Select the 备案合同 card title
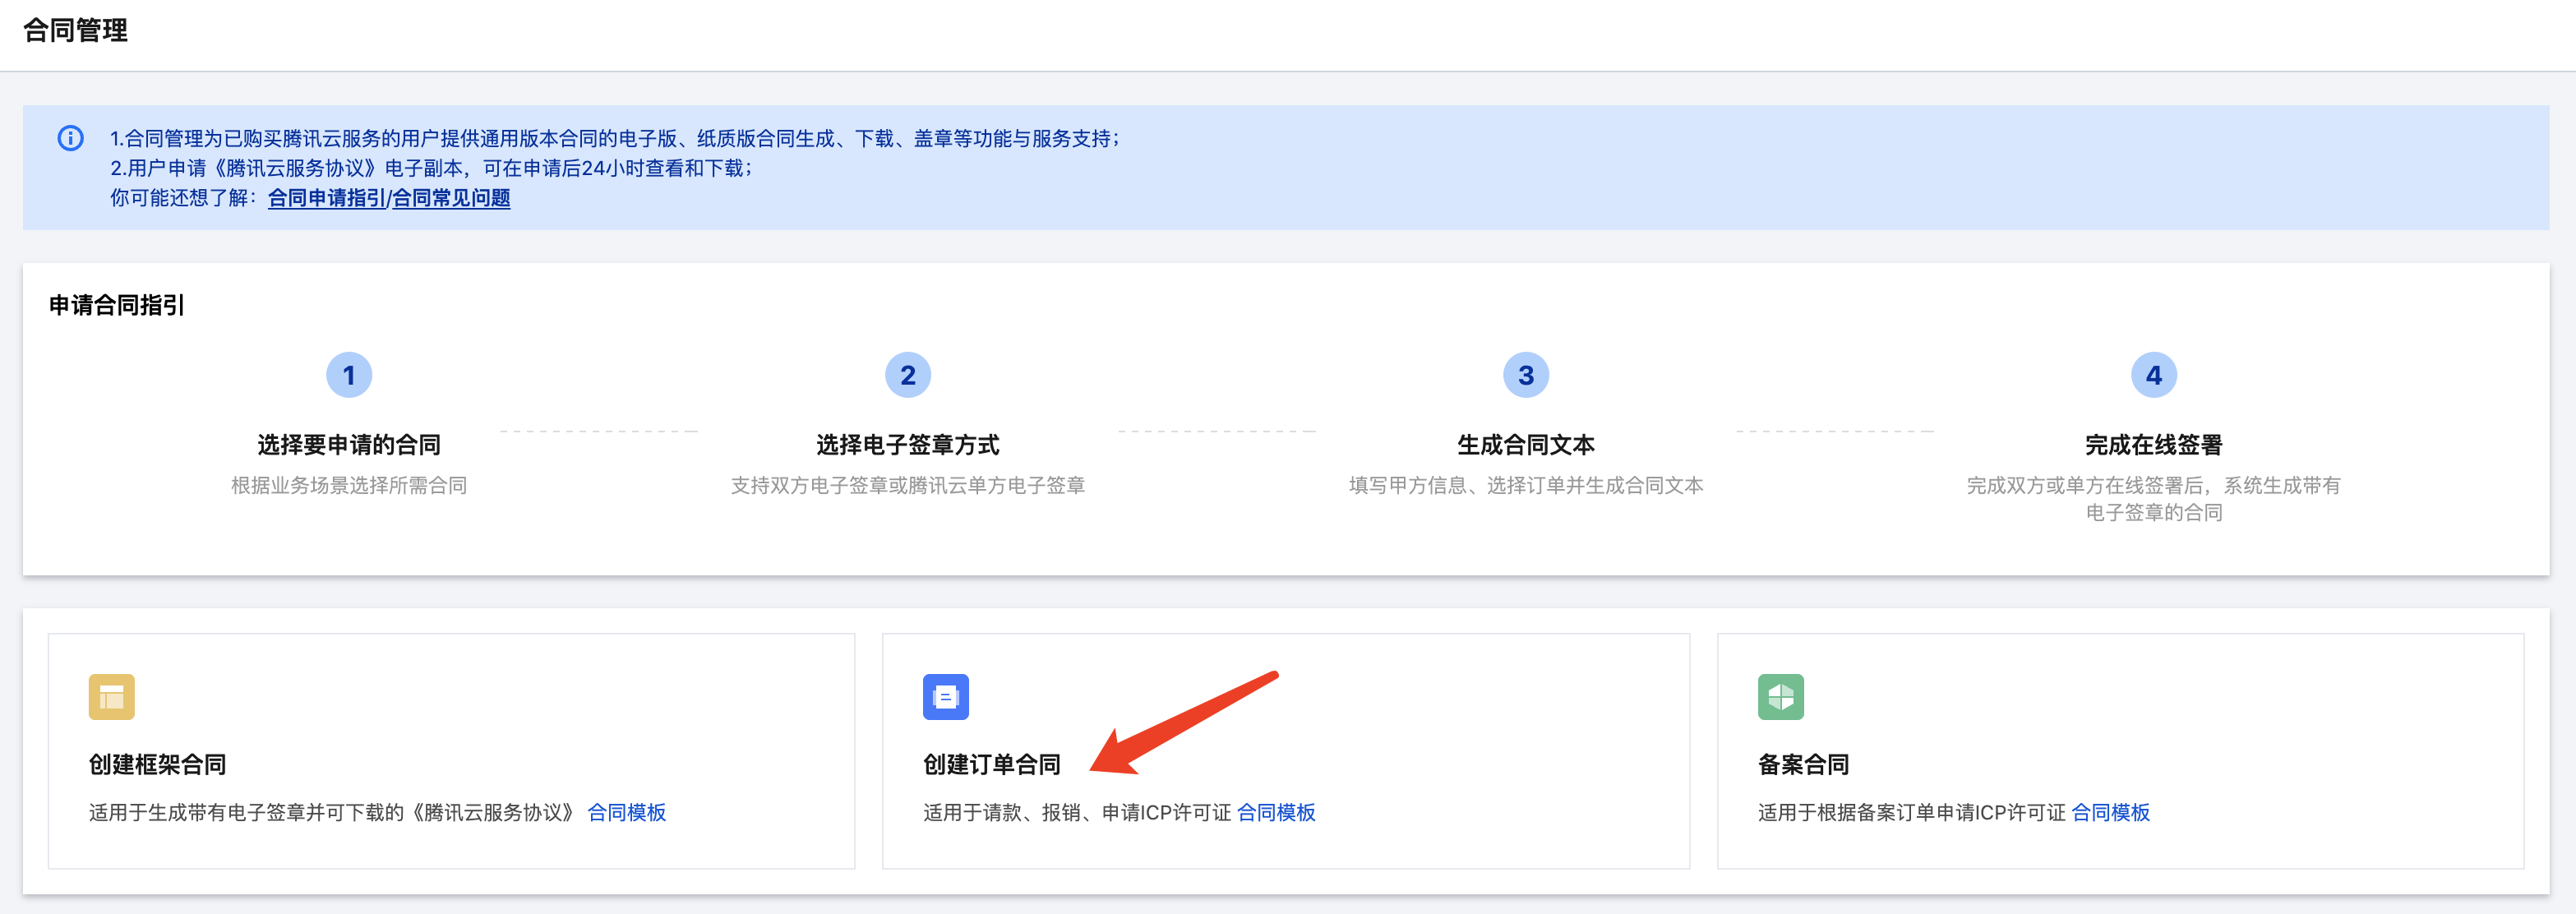 [1803, 764]
